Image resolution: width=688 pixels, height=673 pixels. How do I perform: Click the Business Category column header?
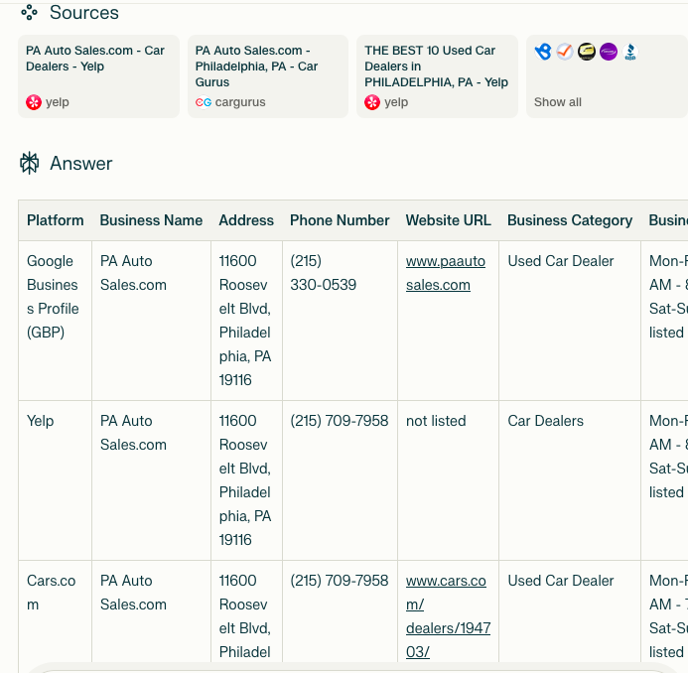[x=569, y=220]
